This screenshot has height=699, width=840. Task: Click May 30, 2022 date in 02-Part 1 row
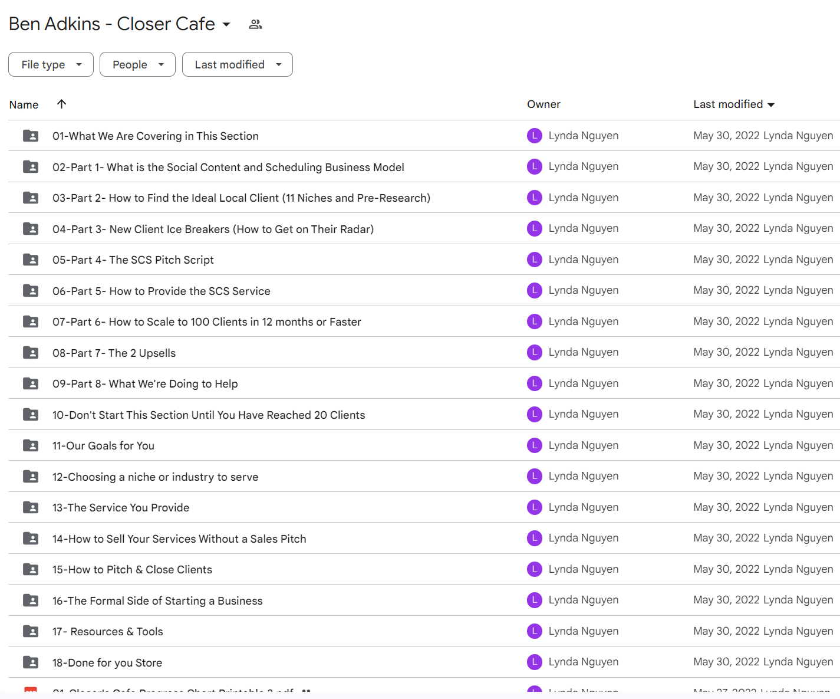pos(726,166)
